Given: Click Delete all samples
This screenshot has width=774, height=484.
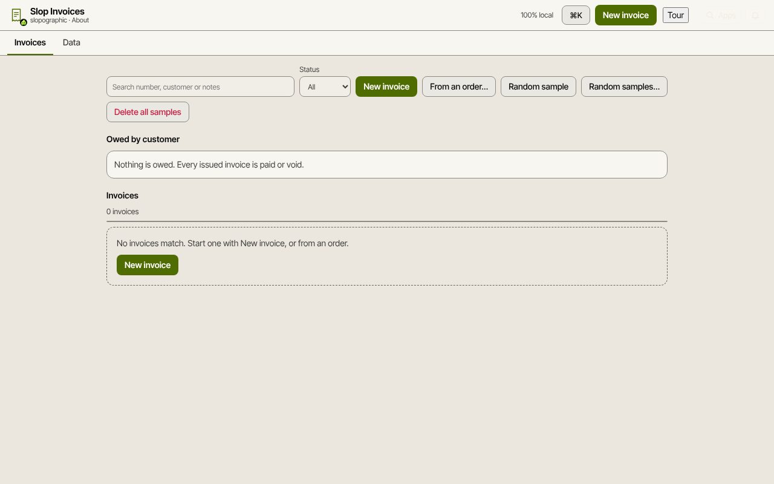Looking at the screenshot, I should click(148, 112).
